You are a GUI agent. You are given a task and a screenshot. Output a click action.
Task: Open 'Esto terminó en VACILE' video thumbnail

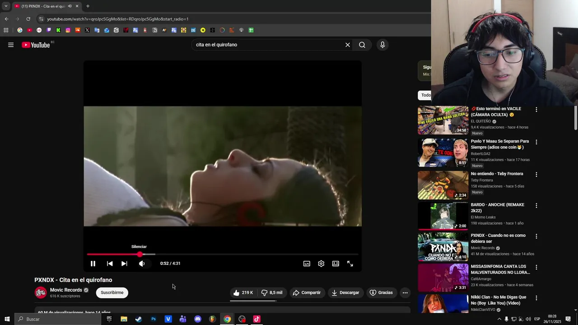click(x=443, y=120)
